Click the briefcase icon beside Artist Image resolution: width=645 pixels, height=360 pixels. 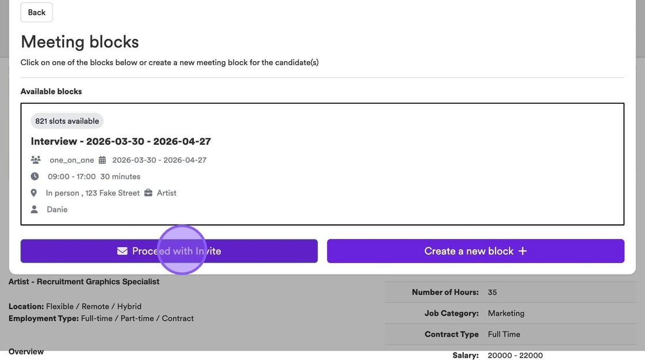tap(148, 193)
